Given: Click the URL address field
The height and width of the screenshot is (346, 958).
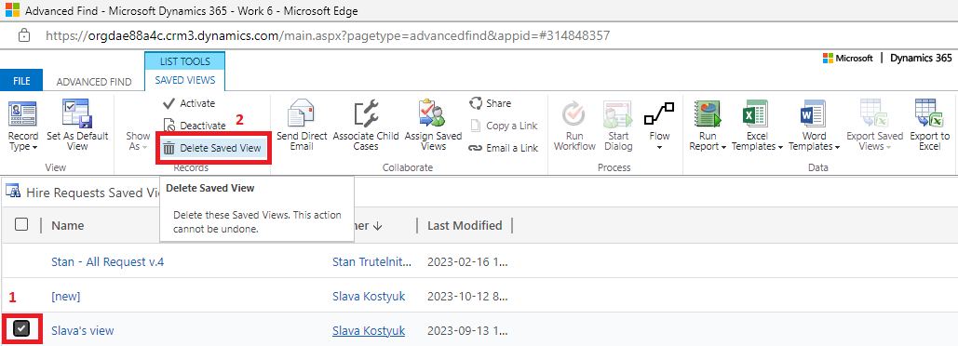Looking at the screenshot, I should click(328, 35).
